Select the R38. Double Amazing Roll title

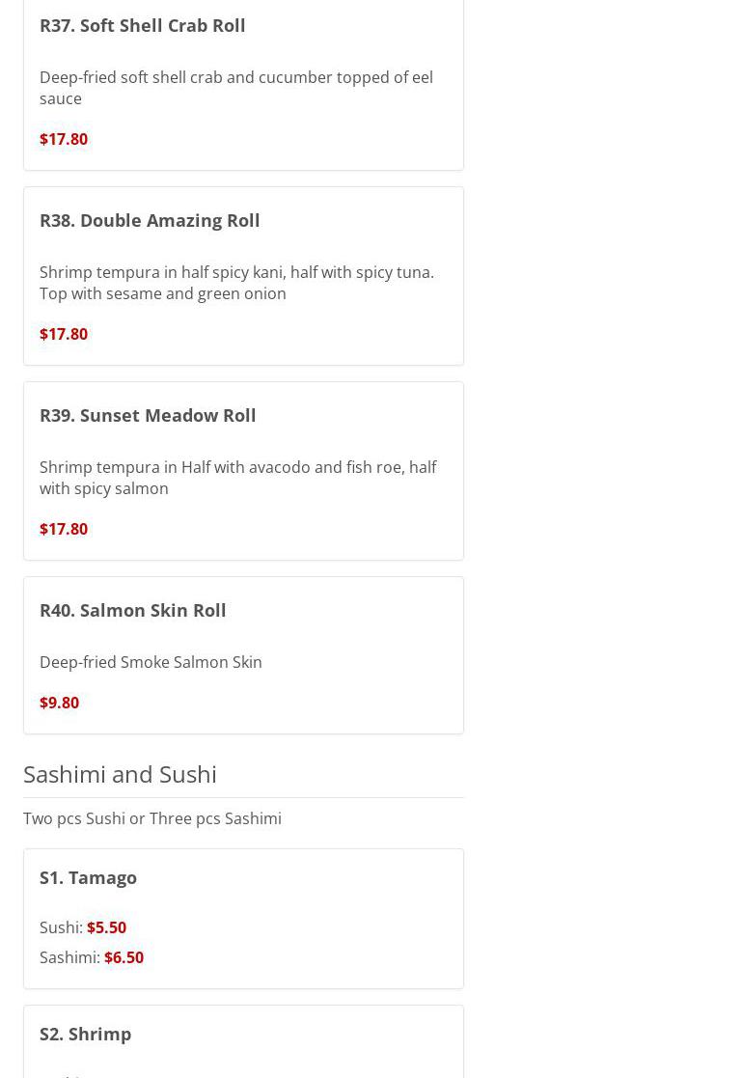coord(150,221)
